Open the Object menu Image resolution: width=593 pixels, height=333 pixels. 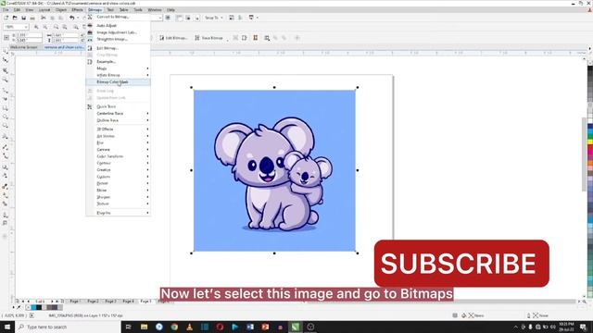point(61,10)
